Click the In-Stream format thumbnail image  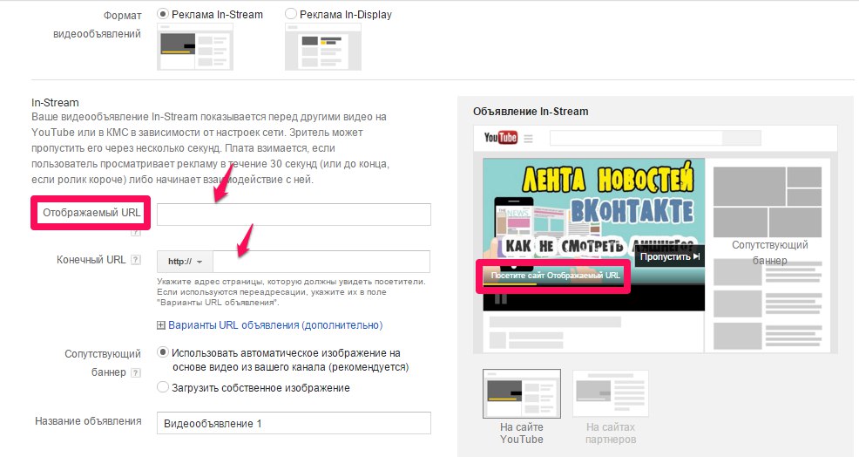(195, 47)
